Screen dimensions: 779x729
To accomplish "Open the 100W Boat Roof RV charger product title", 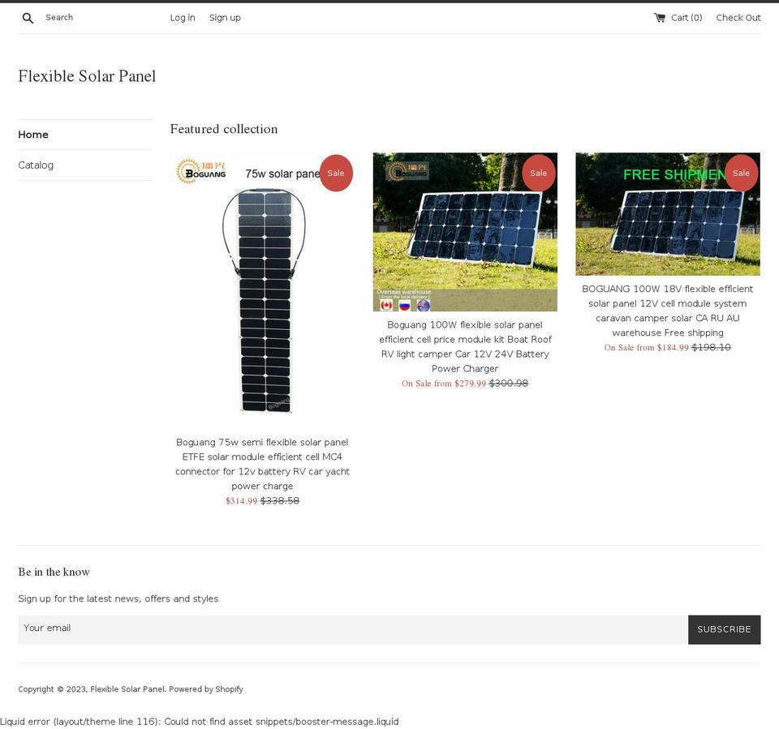I will click(465, 346).
